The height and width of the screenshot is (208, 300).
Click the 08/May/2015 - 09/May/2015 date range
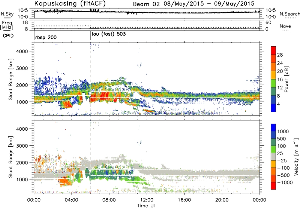tap(209, 4)
